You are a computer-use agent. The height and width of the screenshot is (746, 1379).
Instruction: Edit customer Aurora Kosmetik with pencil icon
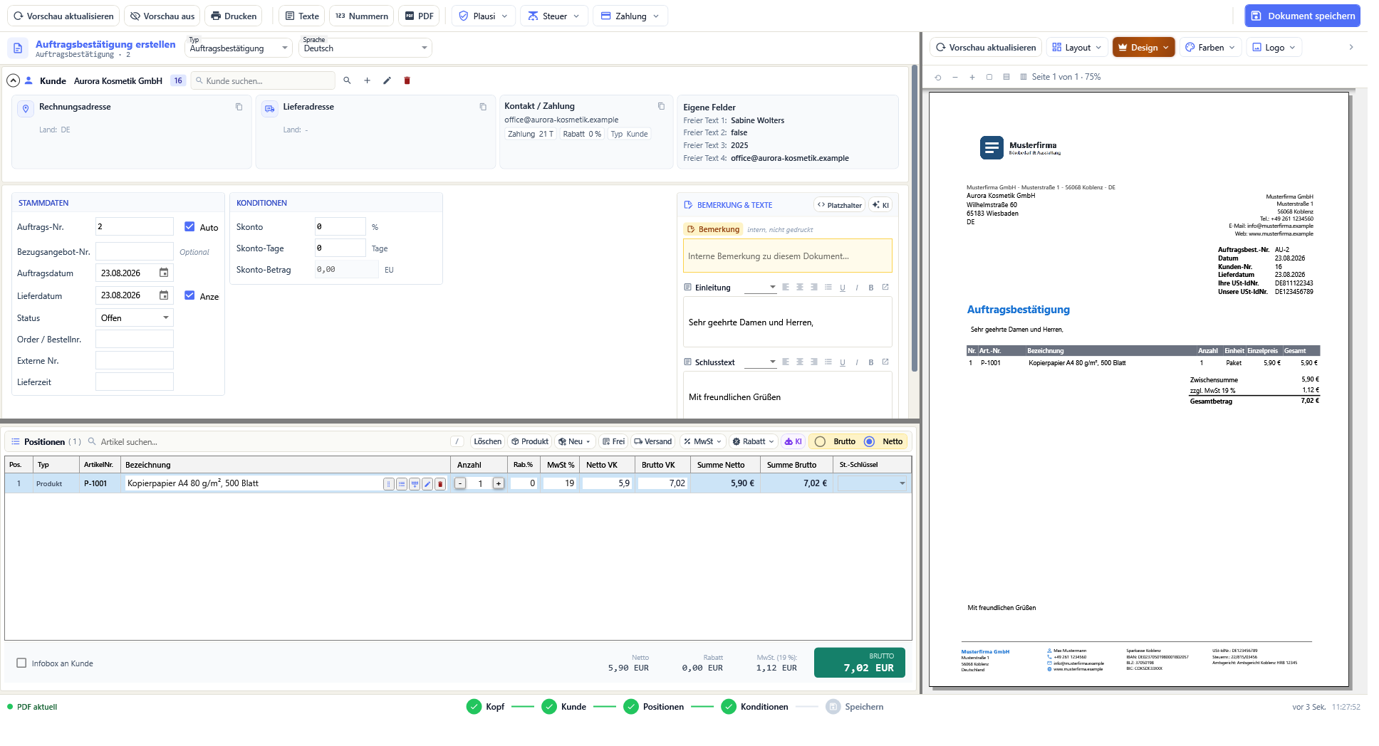pos(387,80)
